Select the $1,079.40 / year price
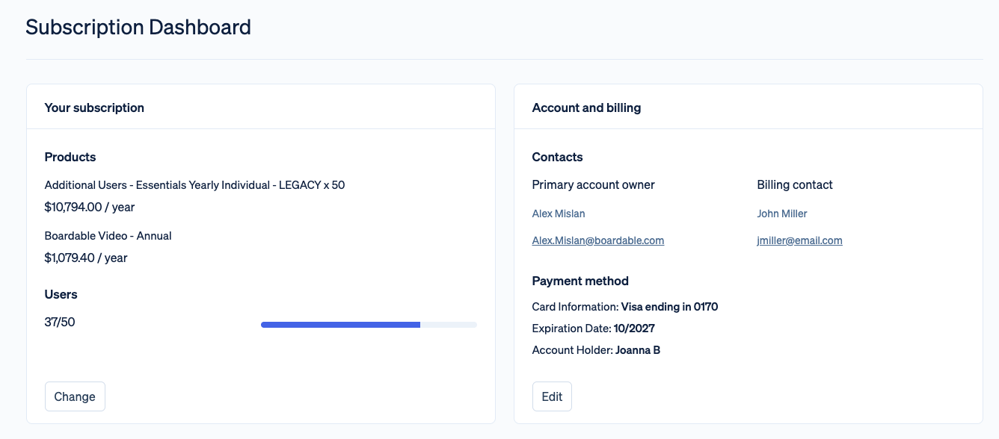 [86, 258]
